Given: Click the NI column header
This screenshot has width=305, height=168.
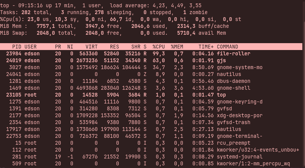Looking at the screenshot, I should (70, 47).
